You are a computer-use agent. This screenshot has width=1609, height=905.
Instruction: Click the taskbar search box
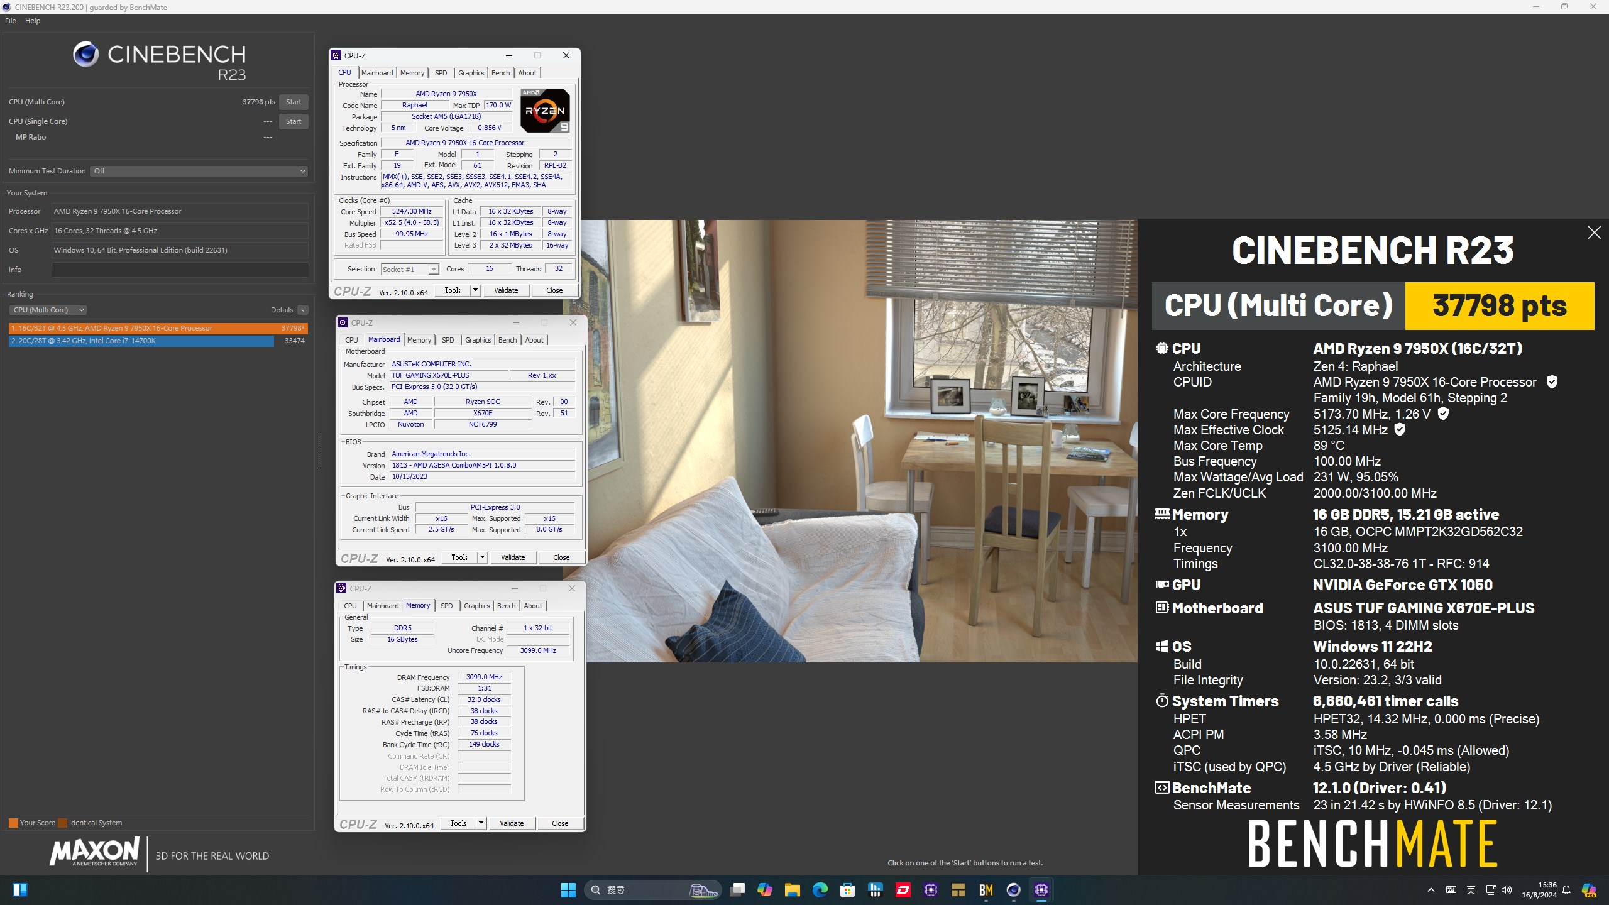coord(652,889)
